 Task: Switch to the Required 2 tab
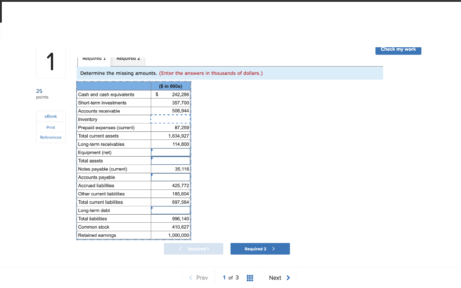pos(127,58)
